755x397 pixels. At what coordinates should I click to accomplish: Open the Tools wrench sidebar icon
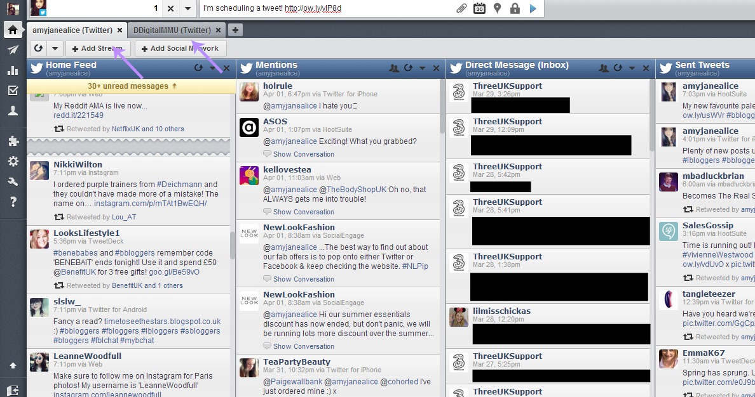pos(13,181)
